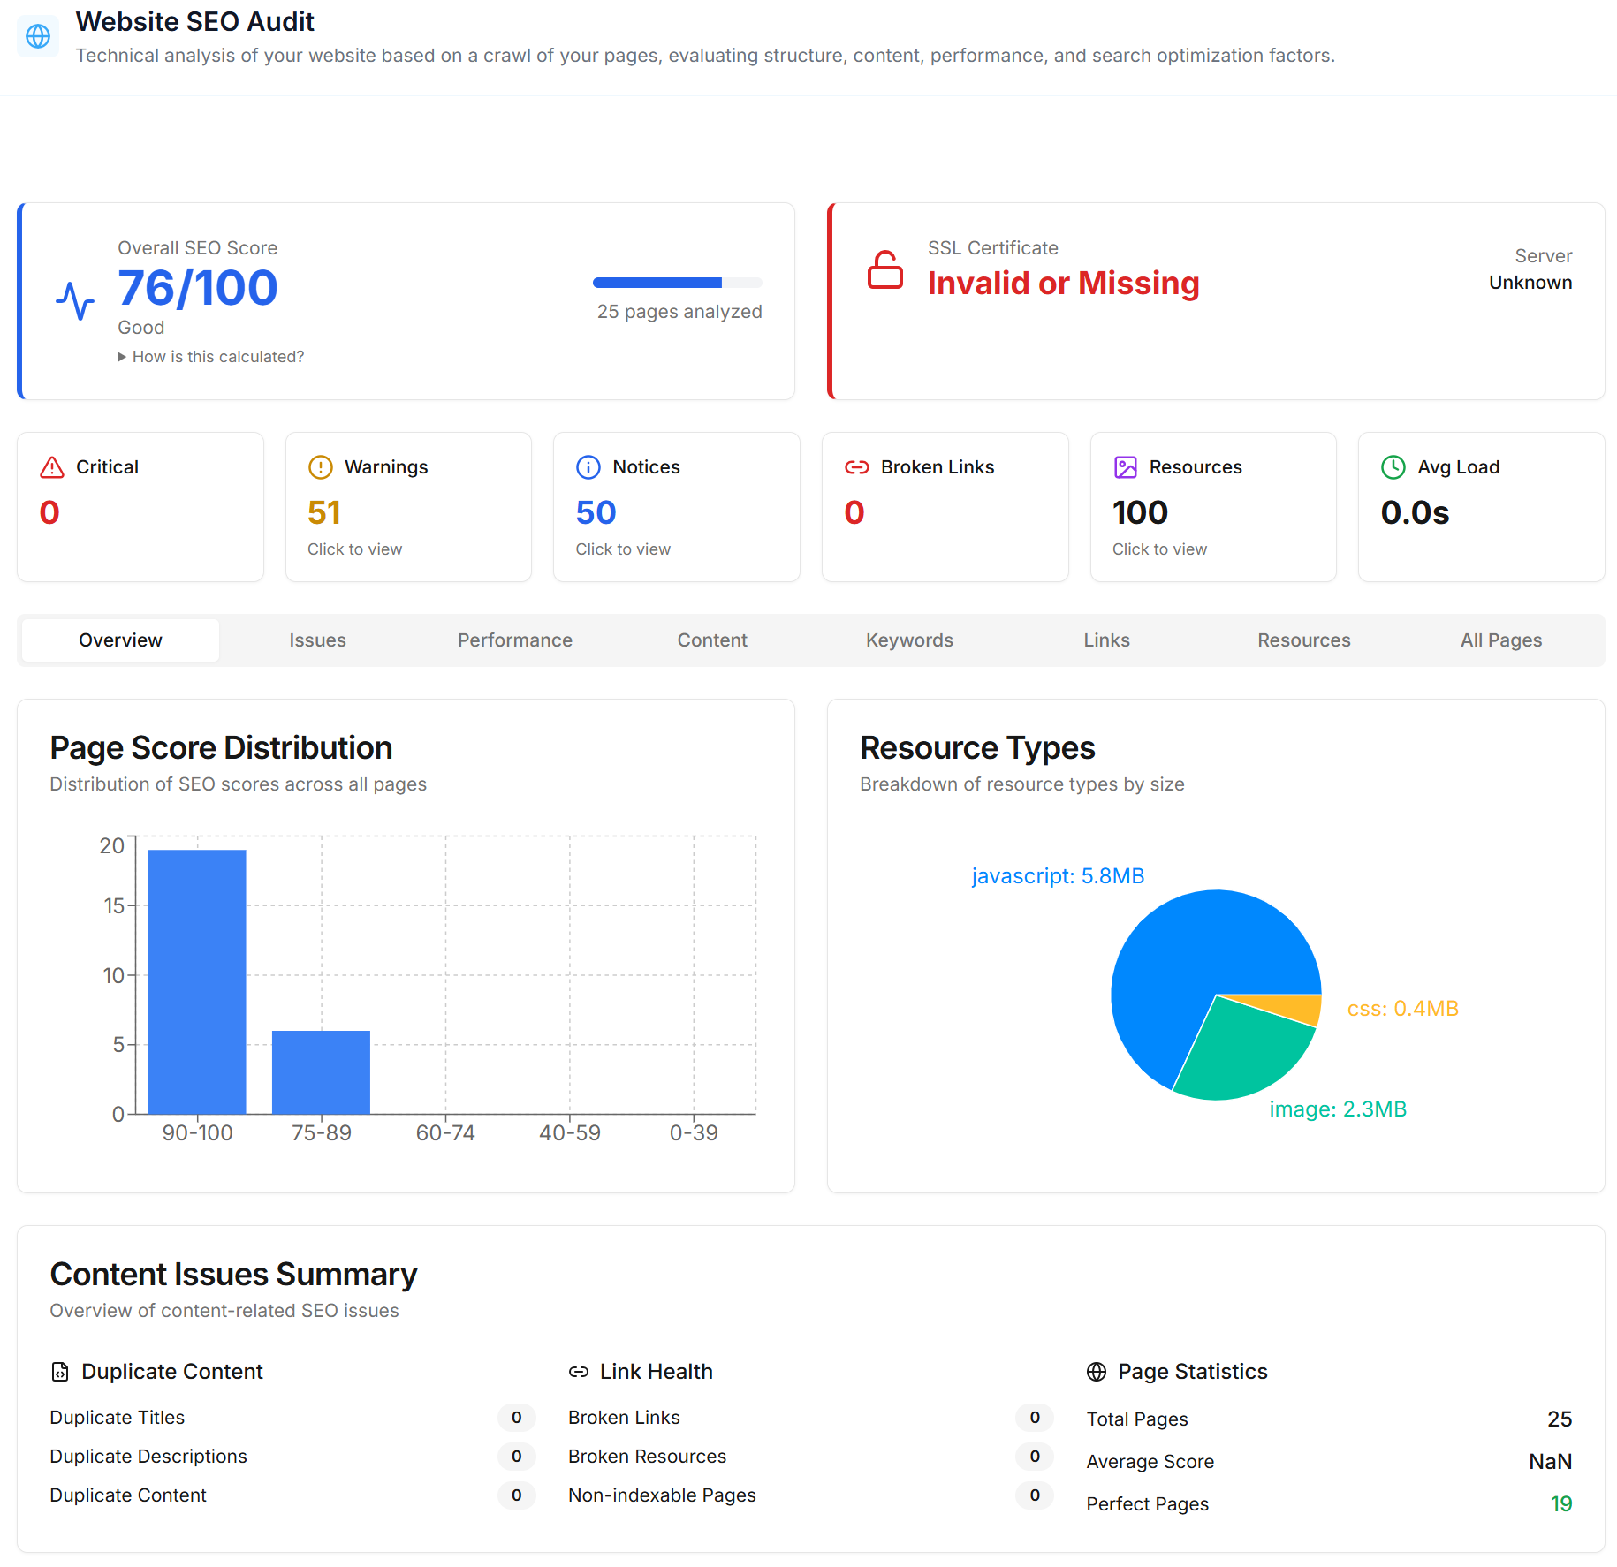1617x1567 pixels.
Task: Select the All Pages tab
Action: 1500,640
